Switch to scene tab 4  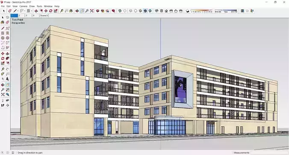click(x=36, y=16)
